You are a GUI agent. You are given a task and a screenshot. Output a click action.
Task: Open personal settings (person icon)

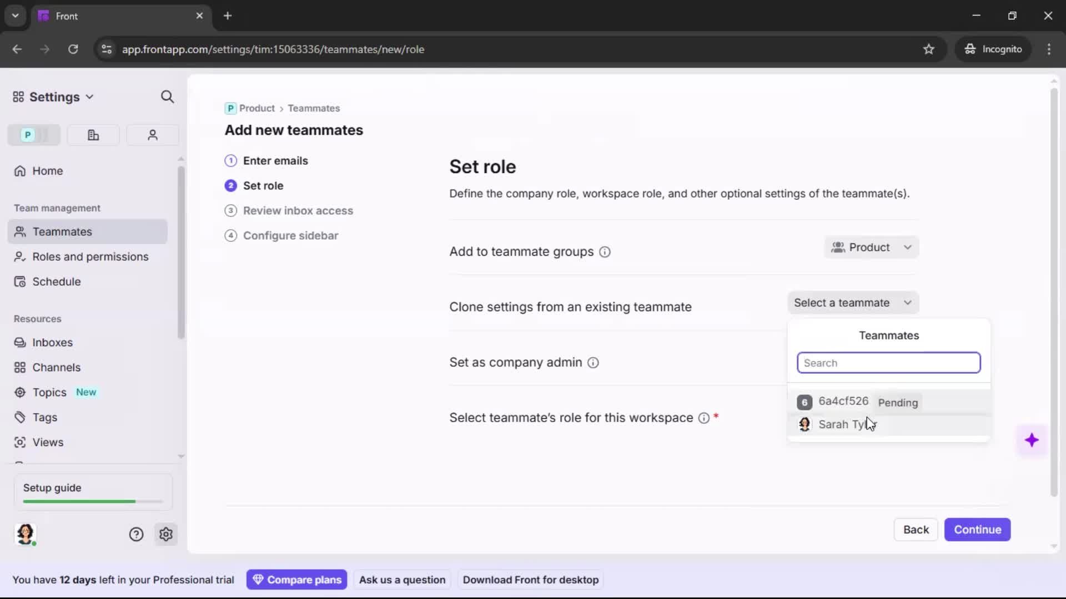152,135
